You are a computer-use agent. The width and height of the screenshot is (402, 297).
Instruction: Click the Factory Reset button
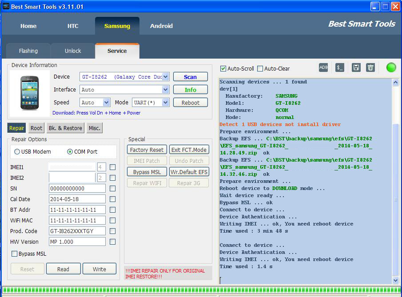[x=147, y=150]
